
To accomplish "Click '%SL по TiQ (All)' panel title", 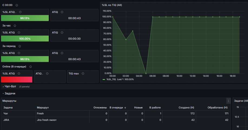I will click(x=112, y=5).
